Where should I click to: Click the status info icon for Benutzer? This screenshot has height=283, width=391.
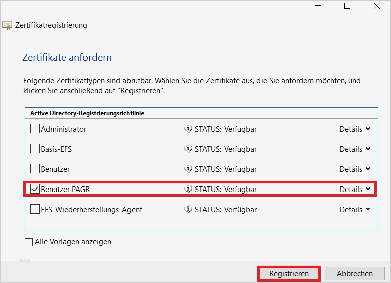188,169
